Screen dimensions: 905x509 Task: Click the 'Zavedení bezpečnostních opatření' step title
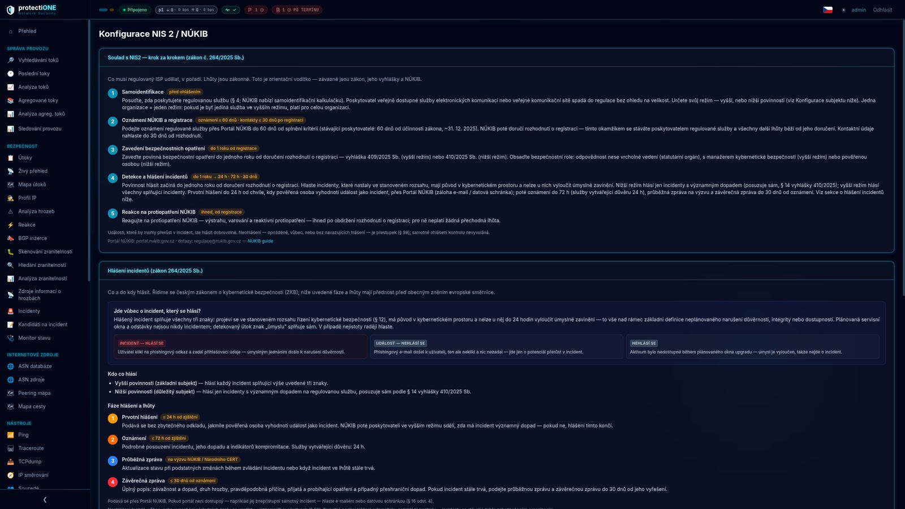[163, 149]
